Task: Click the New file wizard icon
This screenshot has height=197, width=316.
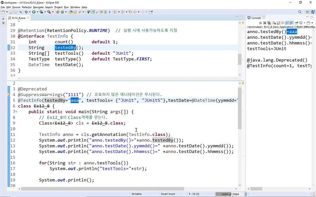Action: click(3, 12)
